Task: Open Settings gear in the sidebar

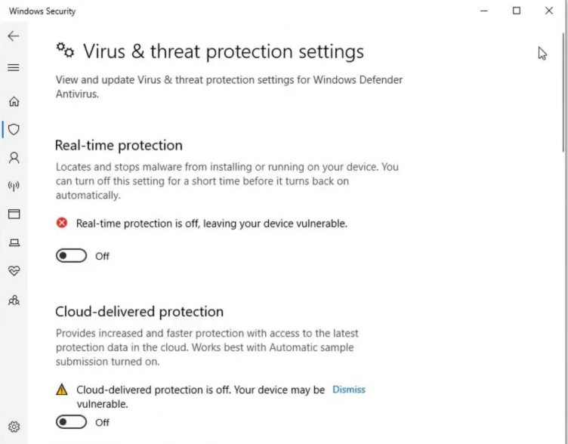Action: click(14, 427)
